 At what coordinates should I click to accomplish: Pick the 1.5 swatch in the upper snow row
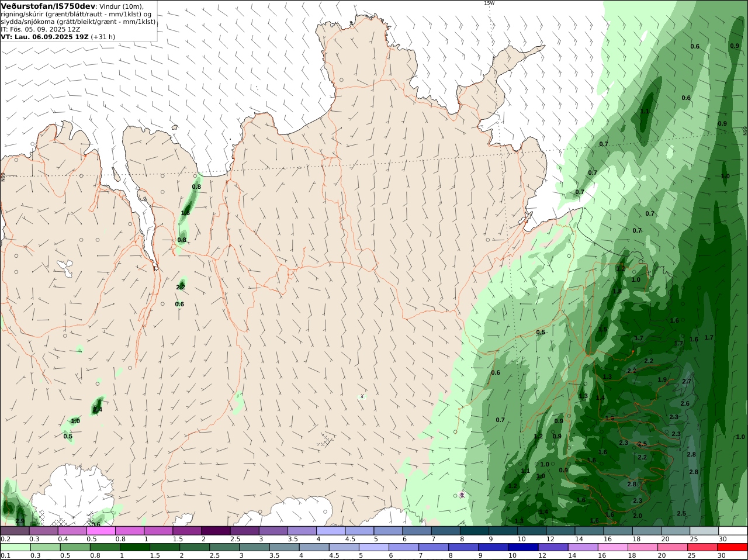(x=187, y=531)
